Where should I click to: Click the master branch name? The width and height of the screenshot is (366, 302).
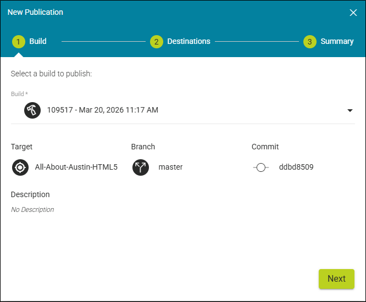click(x=170, y=167)
